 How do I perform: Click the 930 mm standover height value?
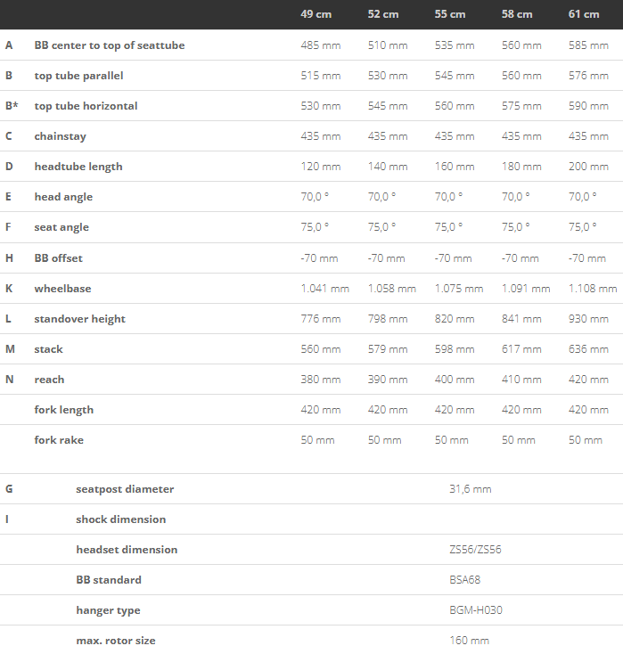[x=588, y=319]
